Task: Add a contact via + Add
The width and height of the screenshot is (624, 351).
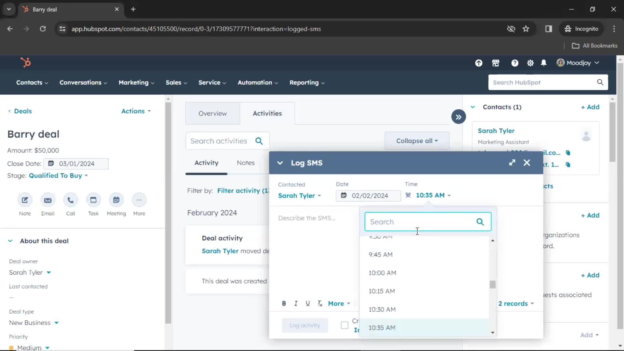Action: 590,107
